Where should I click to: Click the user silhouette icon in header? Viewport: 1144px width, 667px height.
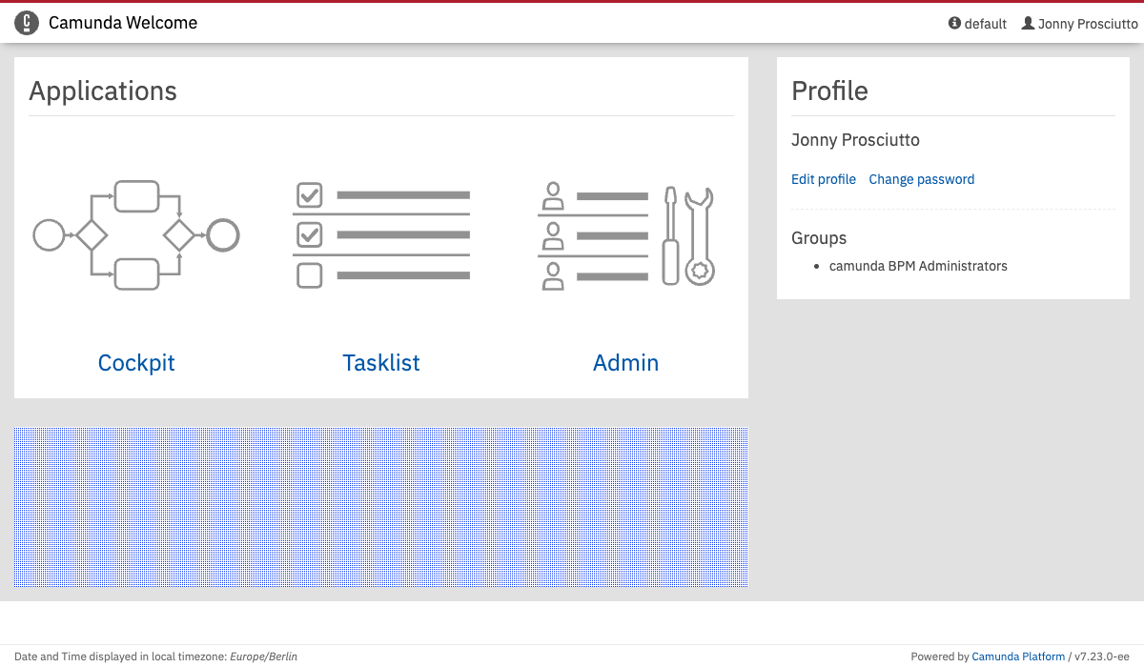(x=1028, y=23)
